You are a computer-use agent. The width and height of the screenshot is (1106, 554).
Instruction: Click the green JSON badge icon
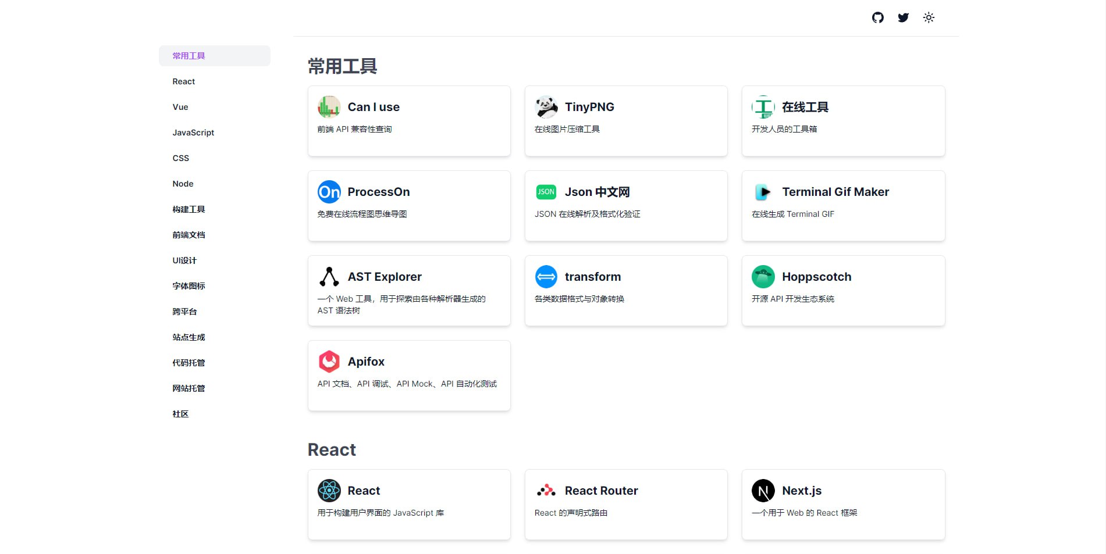pyautogui.click(x=546, y=192)
